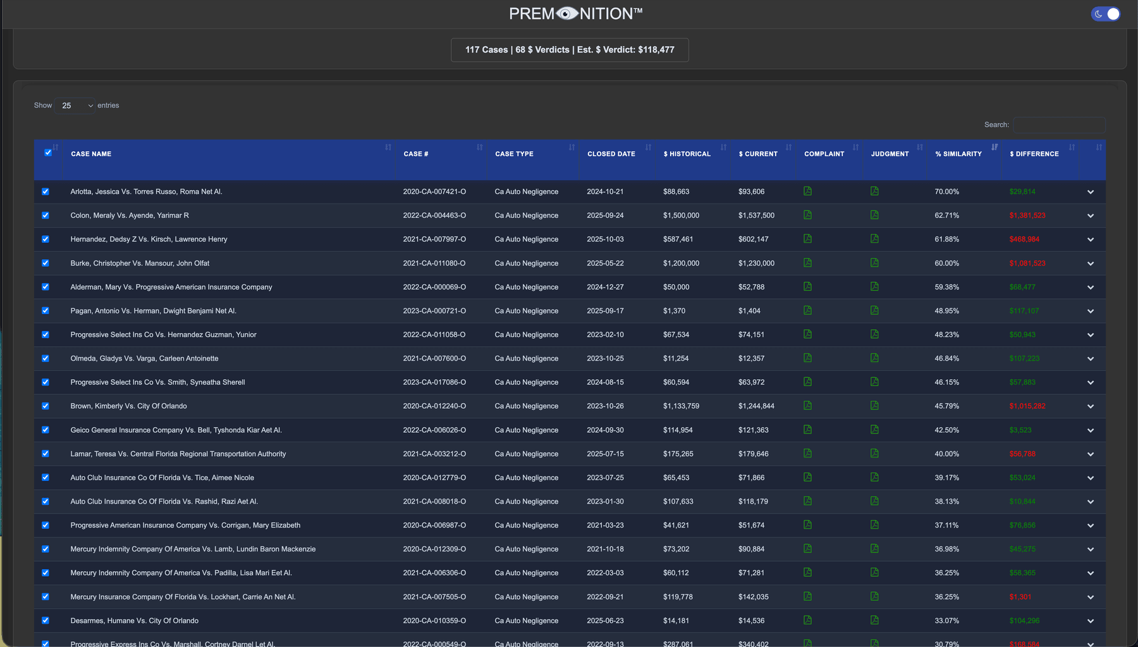Click current value $118,179
1138x647 pixels.
pyautogui.click(x=753, y=502)
